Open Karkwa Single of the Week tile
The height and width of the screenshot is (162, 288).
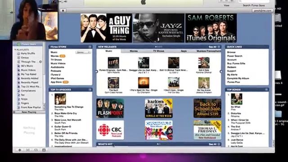(159, 108)
